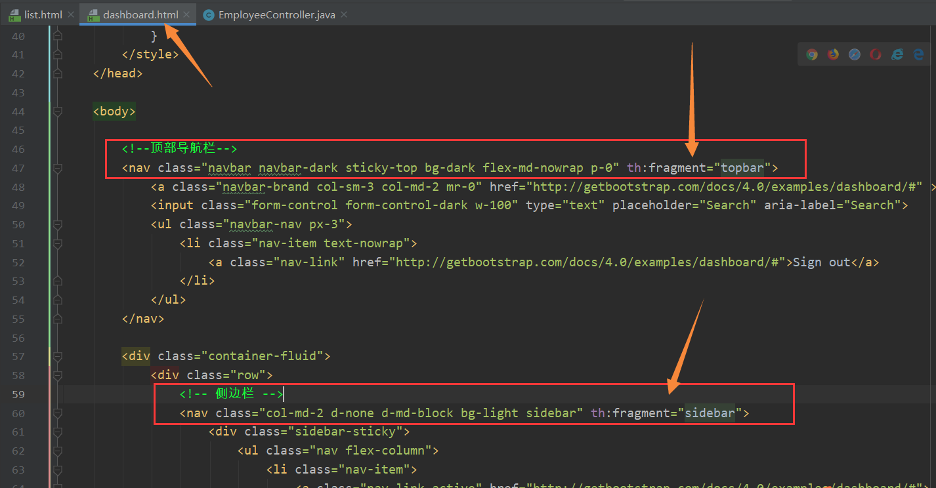Switch to the list.html tab
The height and width of the screenshot is (488, 936).
click(x=37, y=14)
